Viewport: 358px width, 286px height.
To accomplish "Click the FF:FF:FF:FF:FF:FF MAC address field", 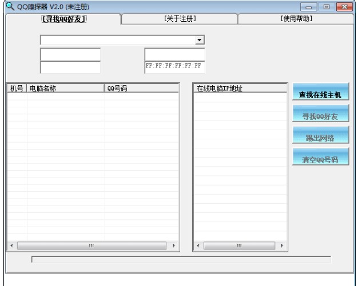I will coord(174,67).
